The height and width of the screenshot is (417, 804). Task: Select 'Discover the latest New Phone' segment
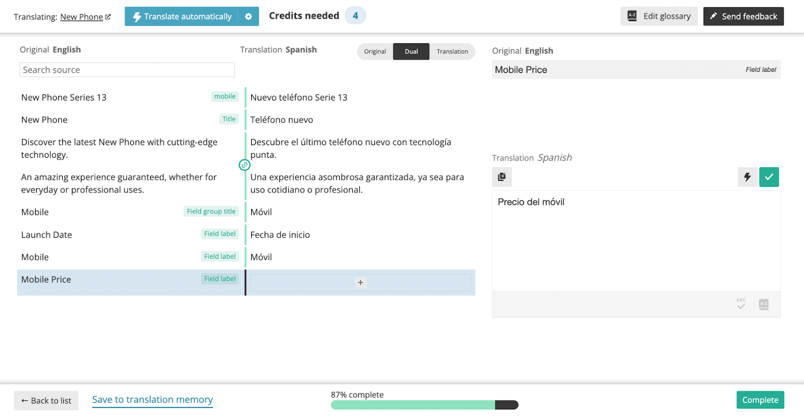[130, 148]
